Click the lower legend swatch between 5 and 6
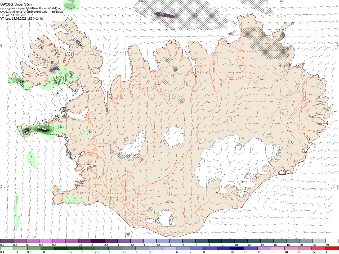 coord(169,248)
